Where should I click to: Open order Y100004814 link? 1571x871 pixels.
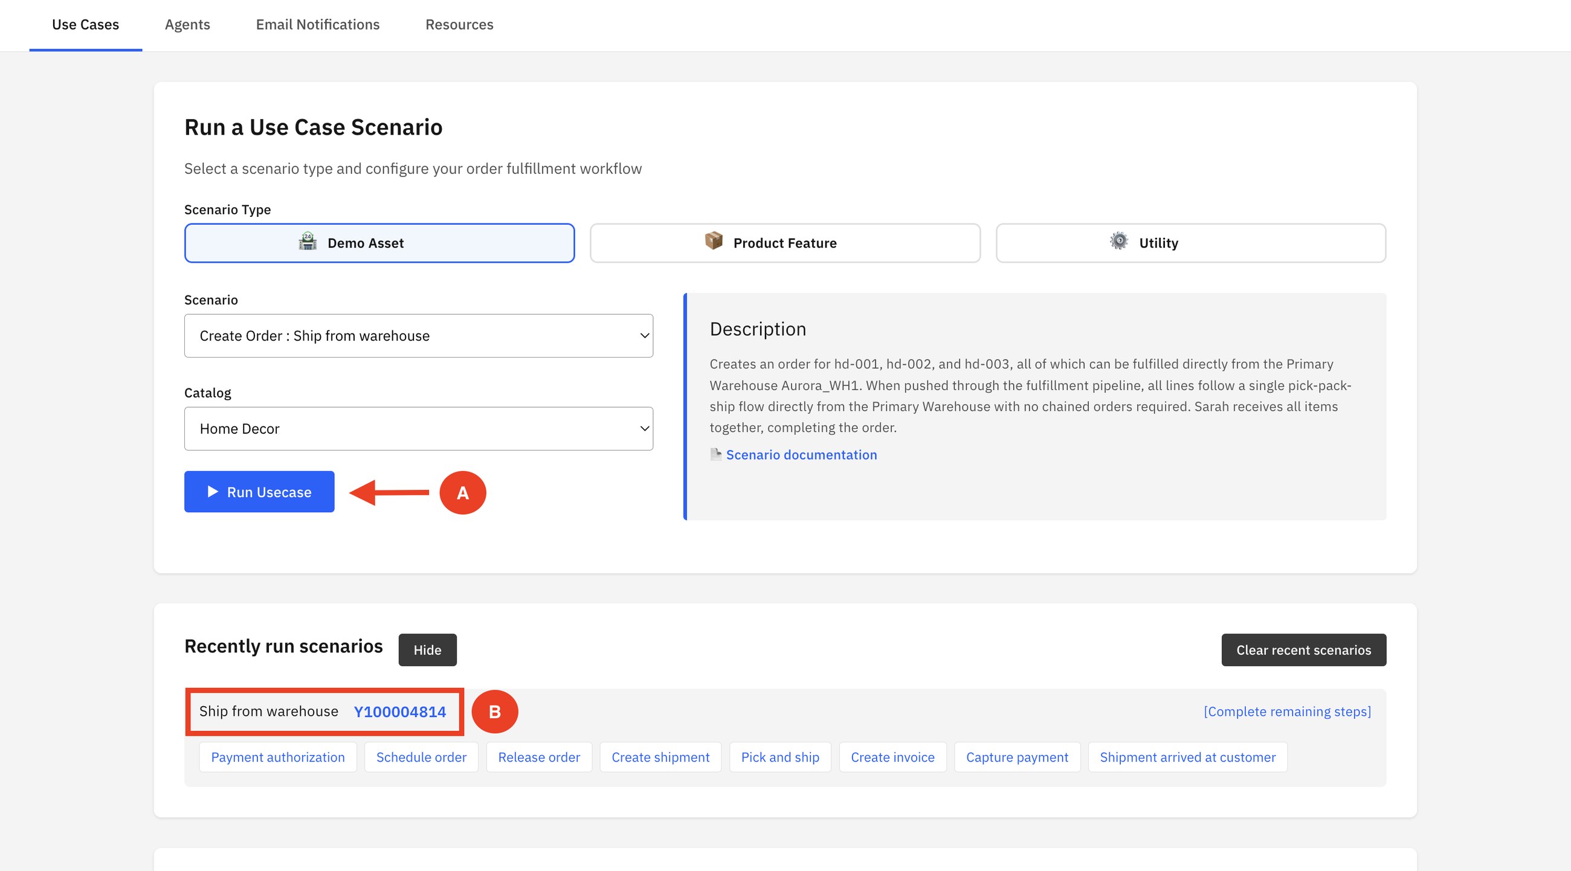tap(400, 712)
